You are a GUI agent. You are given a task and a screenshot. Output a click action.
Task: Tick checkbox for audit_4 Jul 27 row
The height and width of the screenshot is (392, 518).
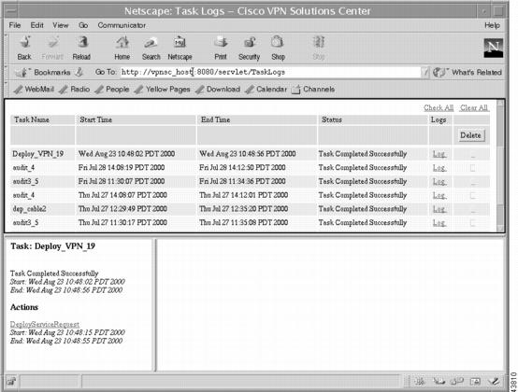click(x=473, y=195)
